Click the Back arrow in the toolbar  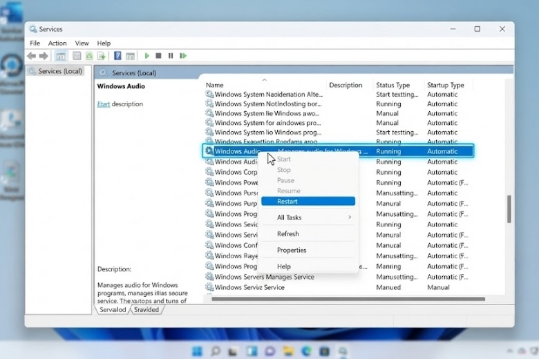(31, 56)
